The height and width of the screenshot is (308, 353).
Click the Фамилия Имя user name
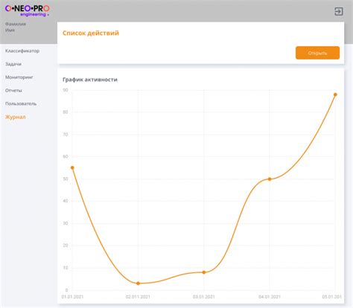[x=16, y=27]
